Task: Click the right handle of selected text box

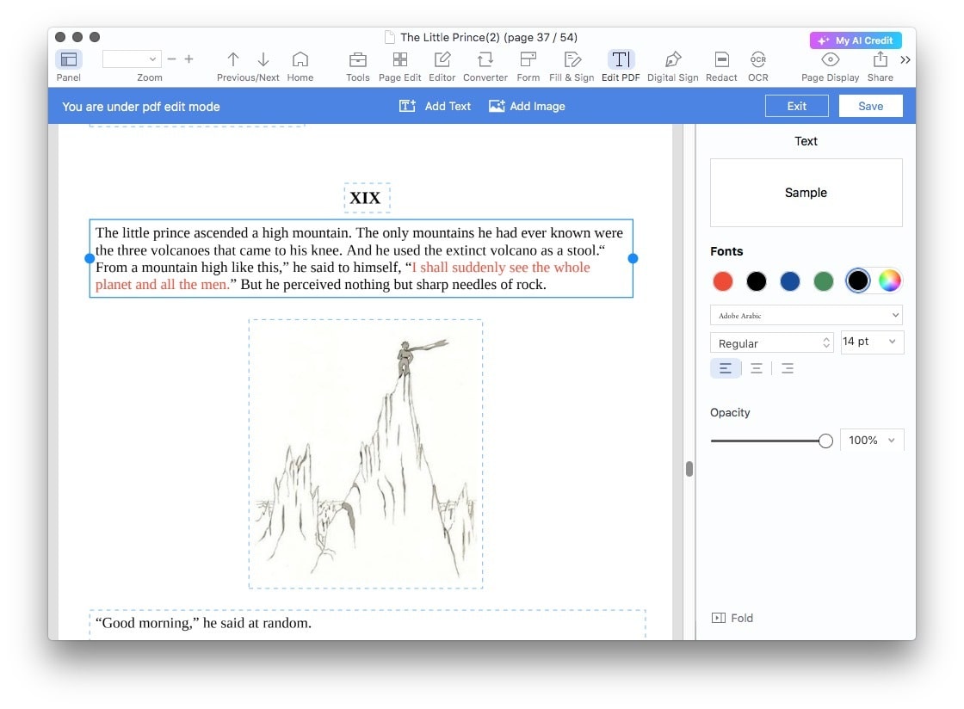Action: point(633,259)
